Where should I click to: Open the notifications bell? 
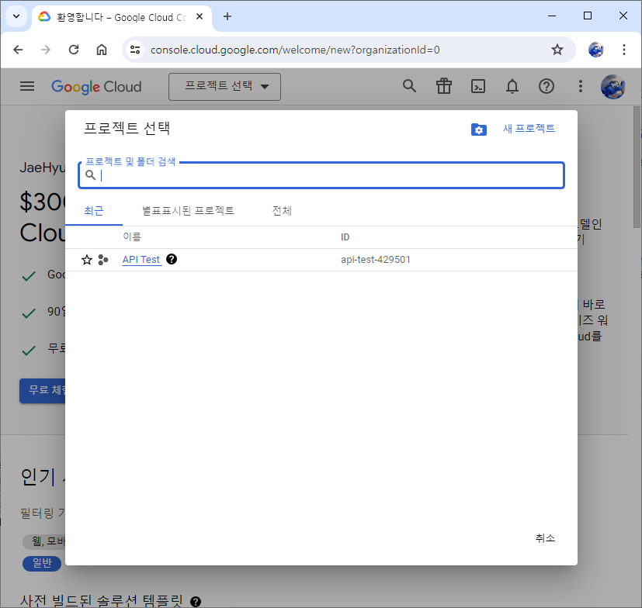pos(512,86)
